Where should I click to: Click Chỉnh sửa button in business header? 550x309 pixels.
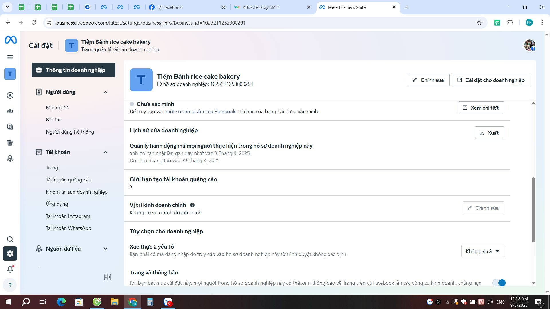428,80
